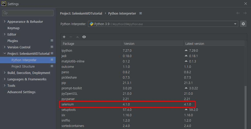
Task: Click the upgrade arrow for ipython 7.29.0
Action: (186, 50)
